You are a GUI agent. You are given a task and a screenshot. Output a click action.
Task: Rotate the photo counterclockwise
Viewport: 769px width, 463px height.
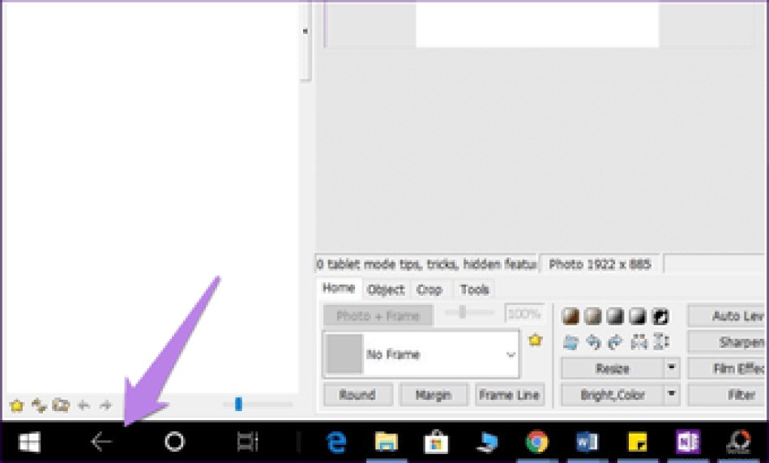tap(593, 341)
